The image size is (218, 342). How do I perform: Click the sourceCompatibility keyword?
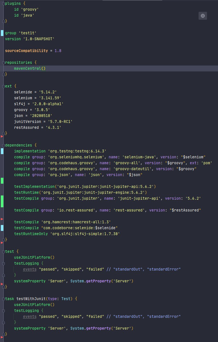[x=26, y=51]
